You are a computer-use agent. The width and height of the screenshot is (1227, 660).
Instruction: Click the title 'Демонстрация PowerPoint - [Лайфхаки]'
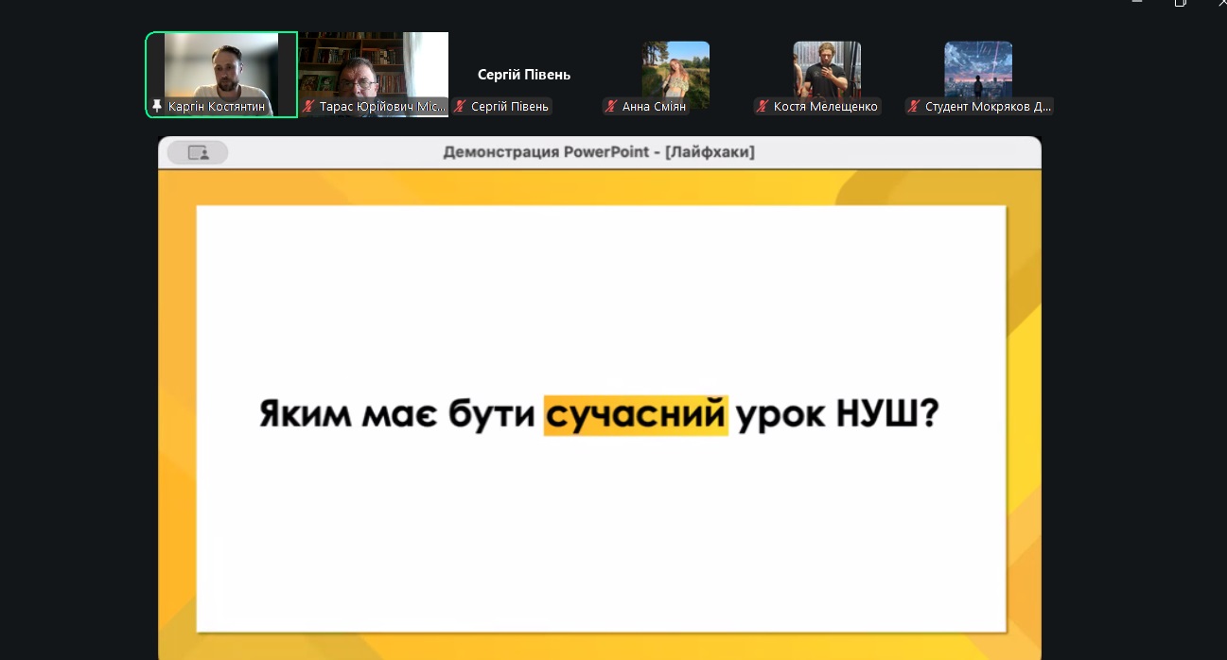[x=598, y=152]
